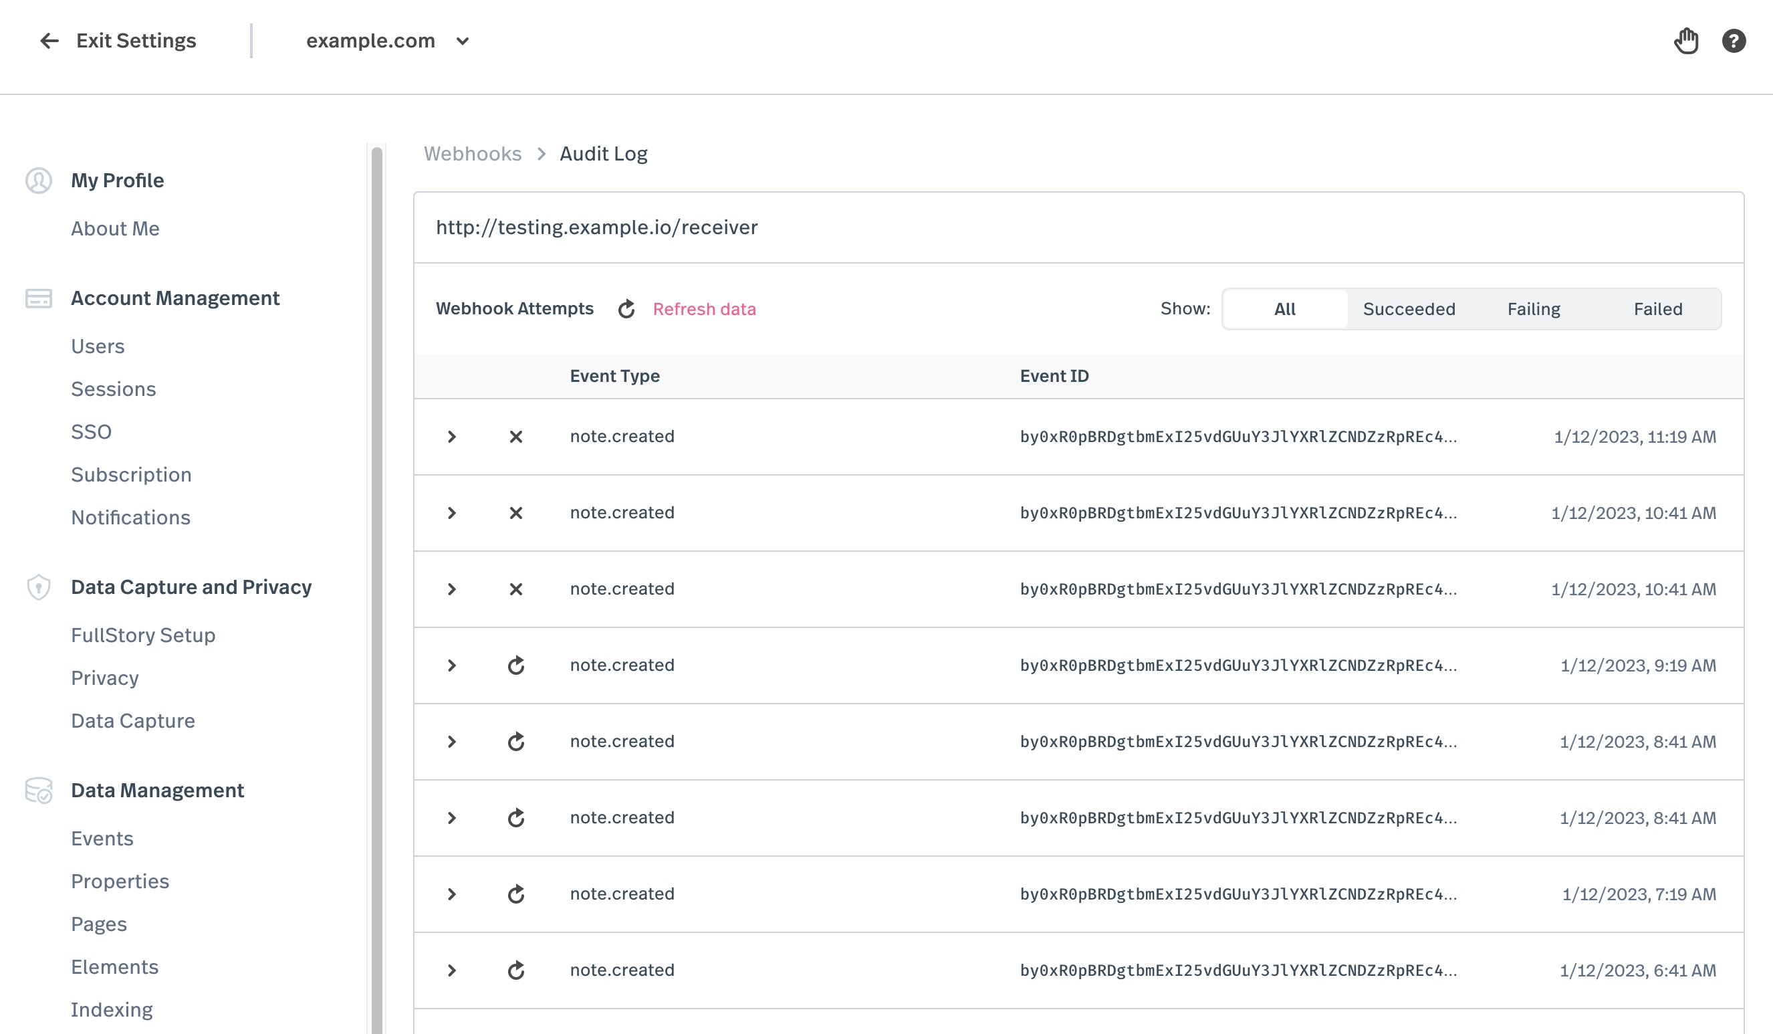
Task: Filter webhook attempts by Failing
Action: pos(1534,309)
